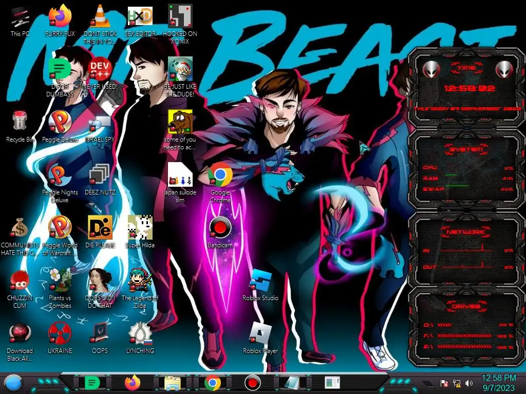Viewport: 526px width, 394px height.
Task: Click the right alien head on the Time widget
Action: [x=504, y=69]
